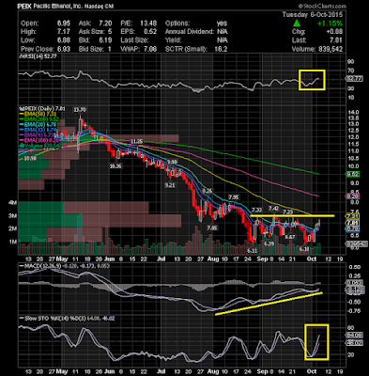Click the Oct label on the bottom date axis
Screen dimensions: 369x376
312,371
